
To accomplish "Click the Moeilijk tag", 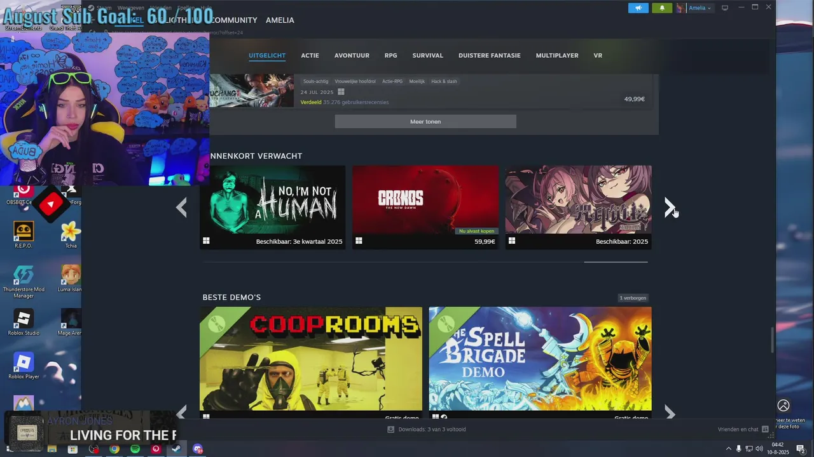I will (x=417, y=81).
